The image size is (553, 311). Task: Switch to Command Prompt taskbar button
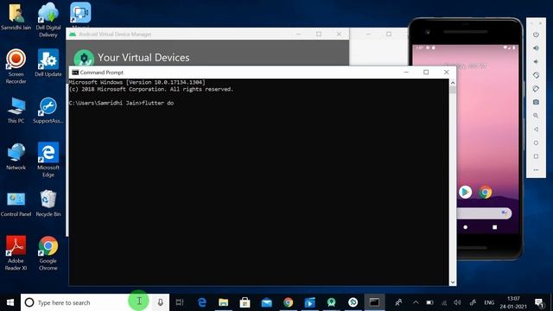tap(374, 302)
